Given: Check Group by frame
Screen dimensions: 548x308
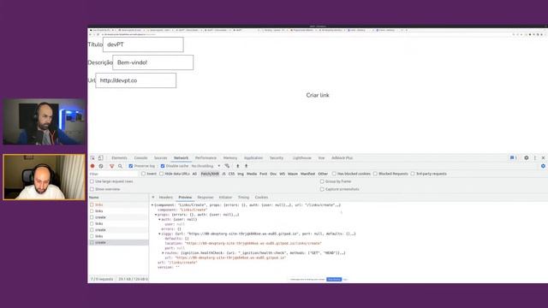Looking at the screenshot, I should pyautogui.click(x=322, y=181).
